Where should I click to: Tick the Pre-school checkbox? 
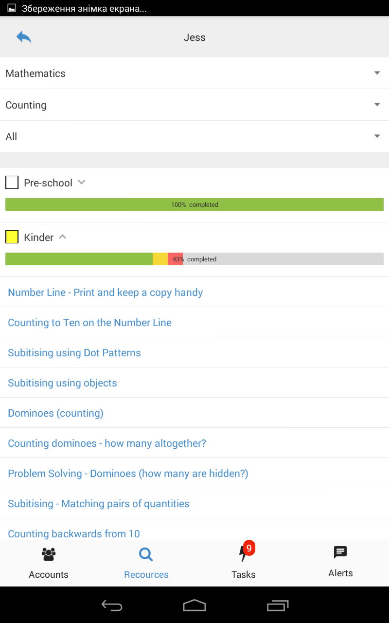coord(12,183)
